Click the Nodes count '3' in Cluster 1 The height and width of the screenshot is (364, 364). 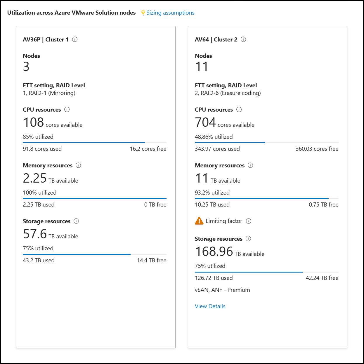[26, 67]
